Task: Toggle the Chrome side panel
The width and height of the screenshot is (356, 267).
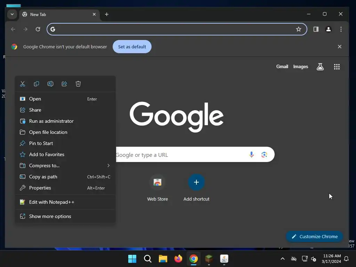Action: point(316,29)
